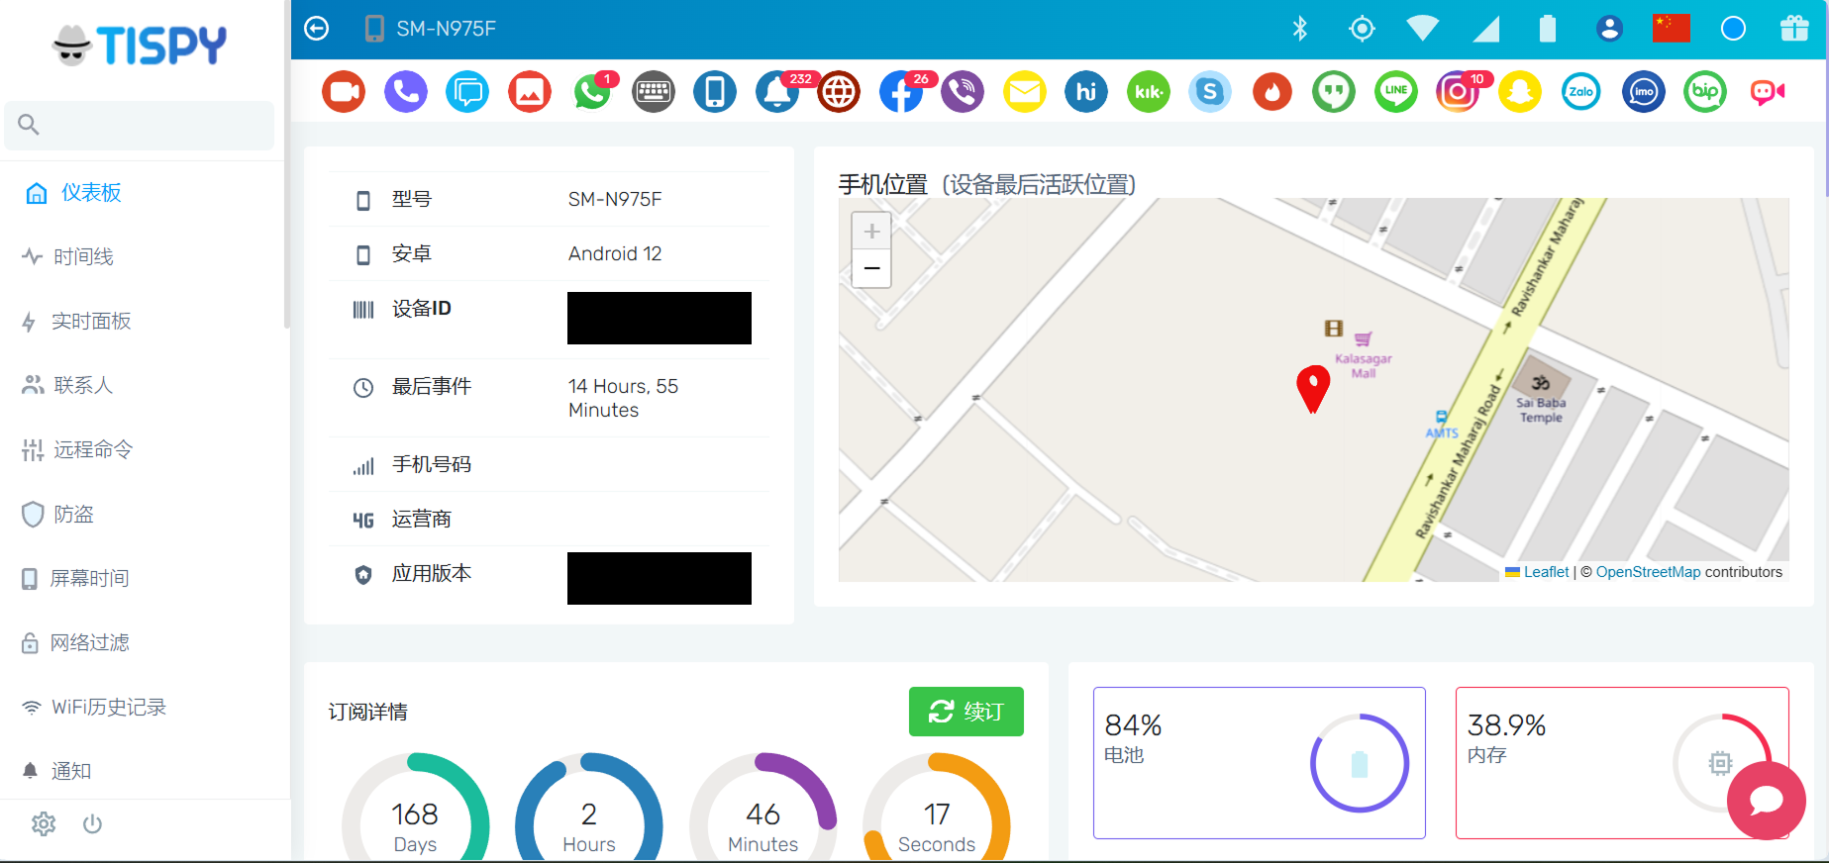The image size is (1829, 863).
Task: Open the video camera recordings icon
Action: (x=344, y=92)
